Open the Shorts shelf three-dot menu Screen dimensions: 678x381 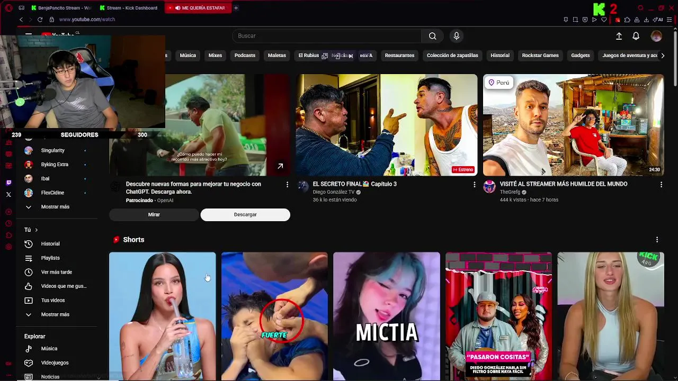pyautogui.click(x=657, y=240)
